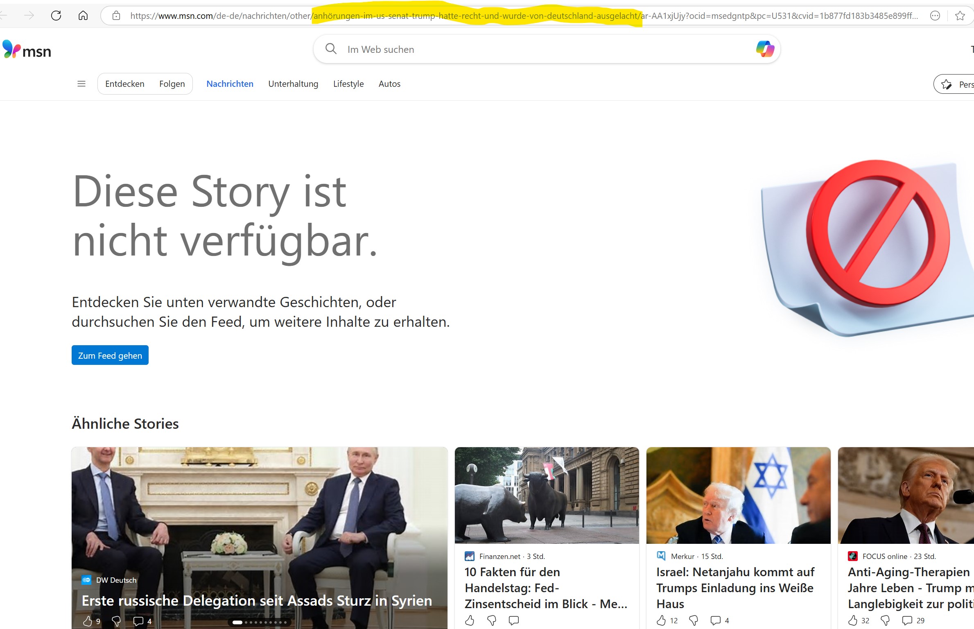The image size is (974, 629).
Task: Open comments on the Syria delegation story
Action: pyautogui.click(x=138, y=621)
